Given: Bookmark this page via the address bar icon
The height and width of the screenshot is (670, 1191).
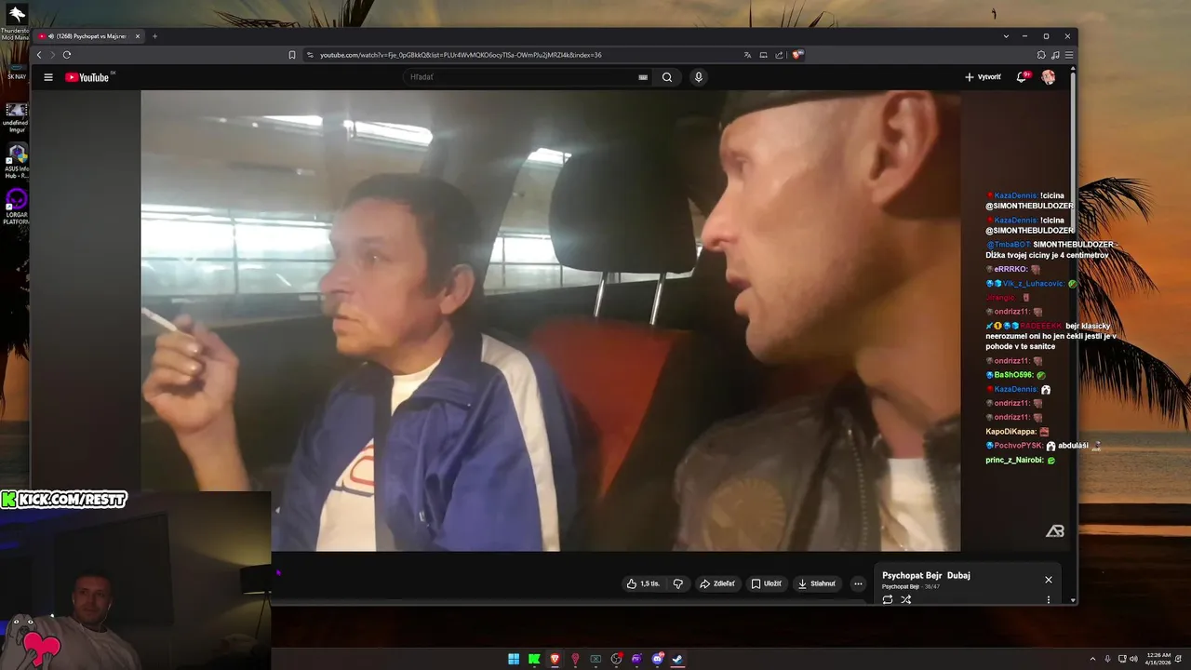Looking at the screenshot, I should click(292, 55).
